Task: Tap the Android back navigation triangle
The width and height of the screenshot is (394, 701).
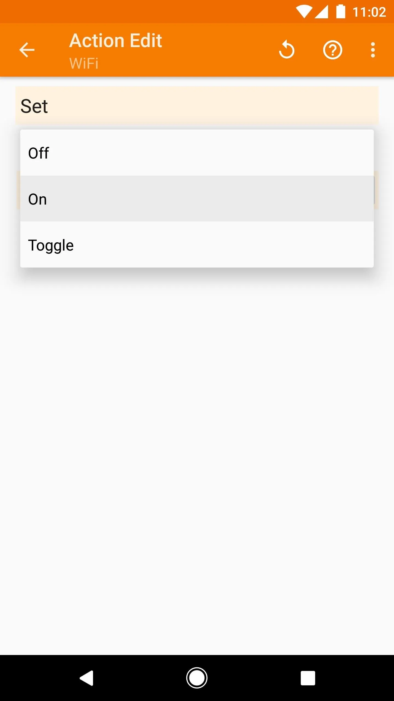Action: 87,678
